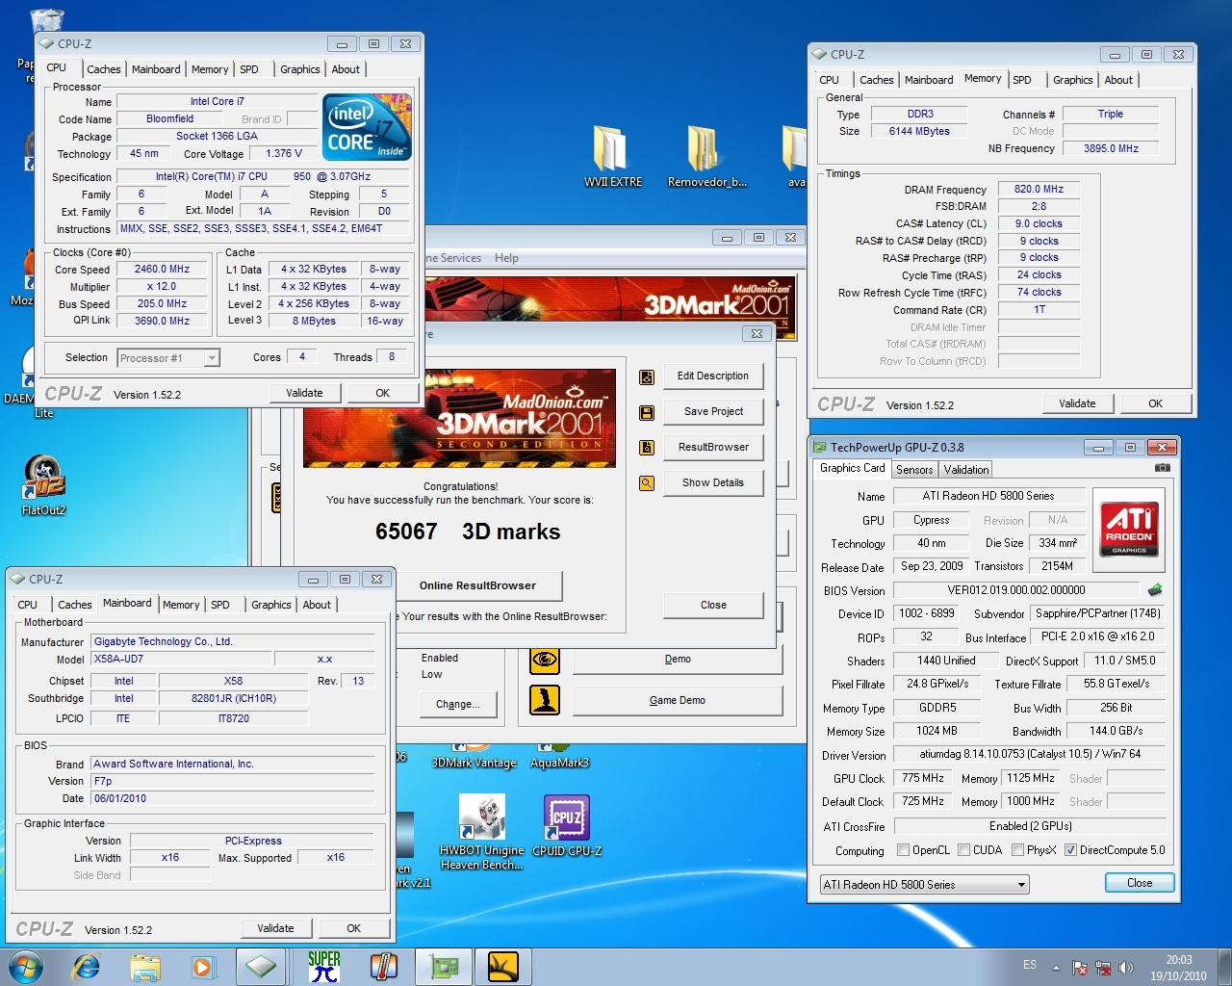Viewport: 1232px width, 986px height.
Task: Switch to Caches tab in top-left CPU-Z
Action: (104, 69)
